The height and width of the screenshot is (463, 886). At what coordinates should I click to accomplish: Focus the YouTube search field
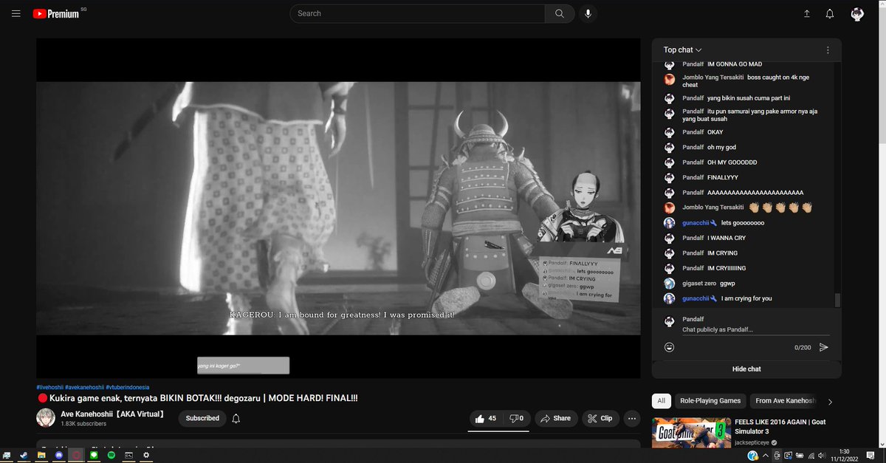tap(417, 13)
